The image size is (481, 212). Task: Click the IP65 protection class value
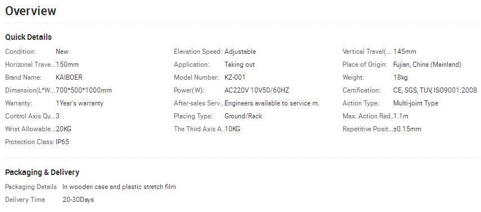point(62,142)
